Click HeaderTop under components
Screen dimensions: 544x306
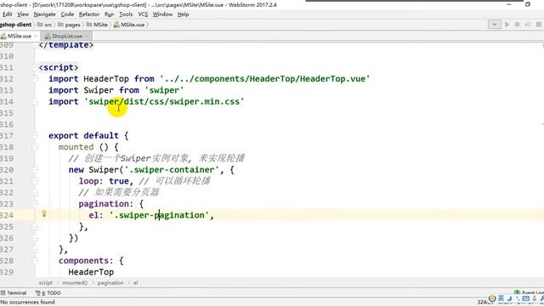[x=91, y=272]
